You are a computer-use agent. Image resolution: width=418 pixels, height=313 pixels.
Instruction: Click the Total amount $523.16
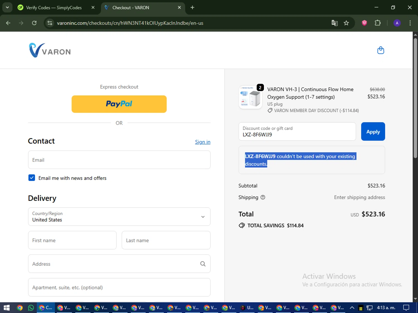point(373,214)
